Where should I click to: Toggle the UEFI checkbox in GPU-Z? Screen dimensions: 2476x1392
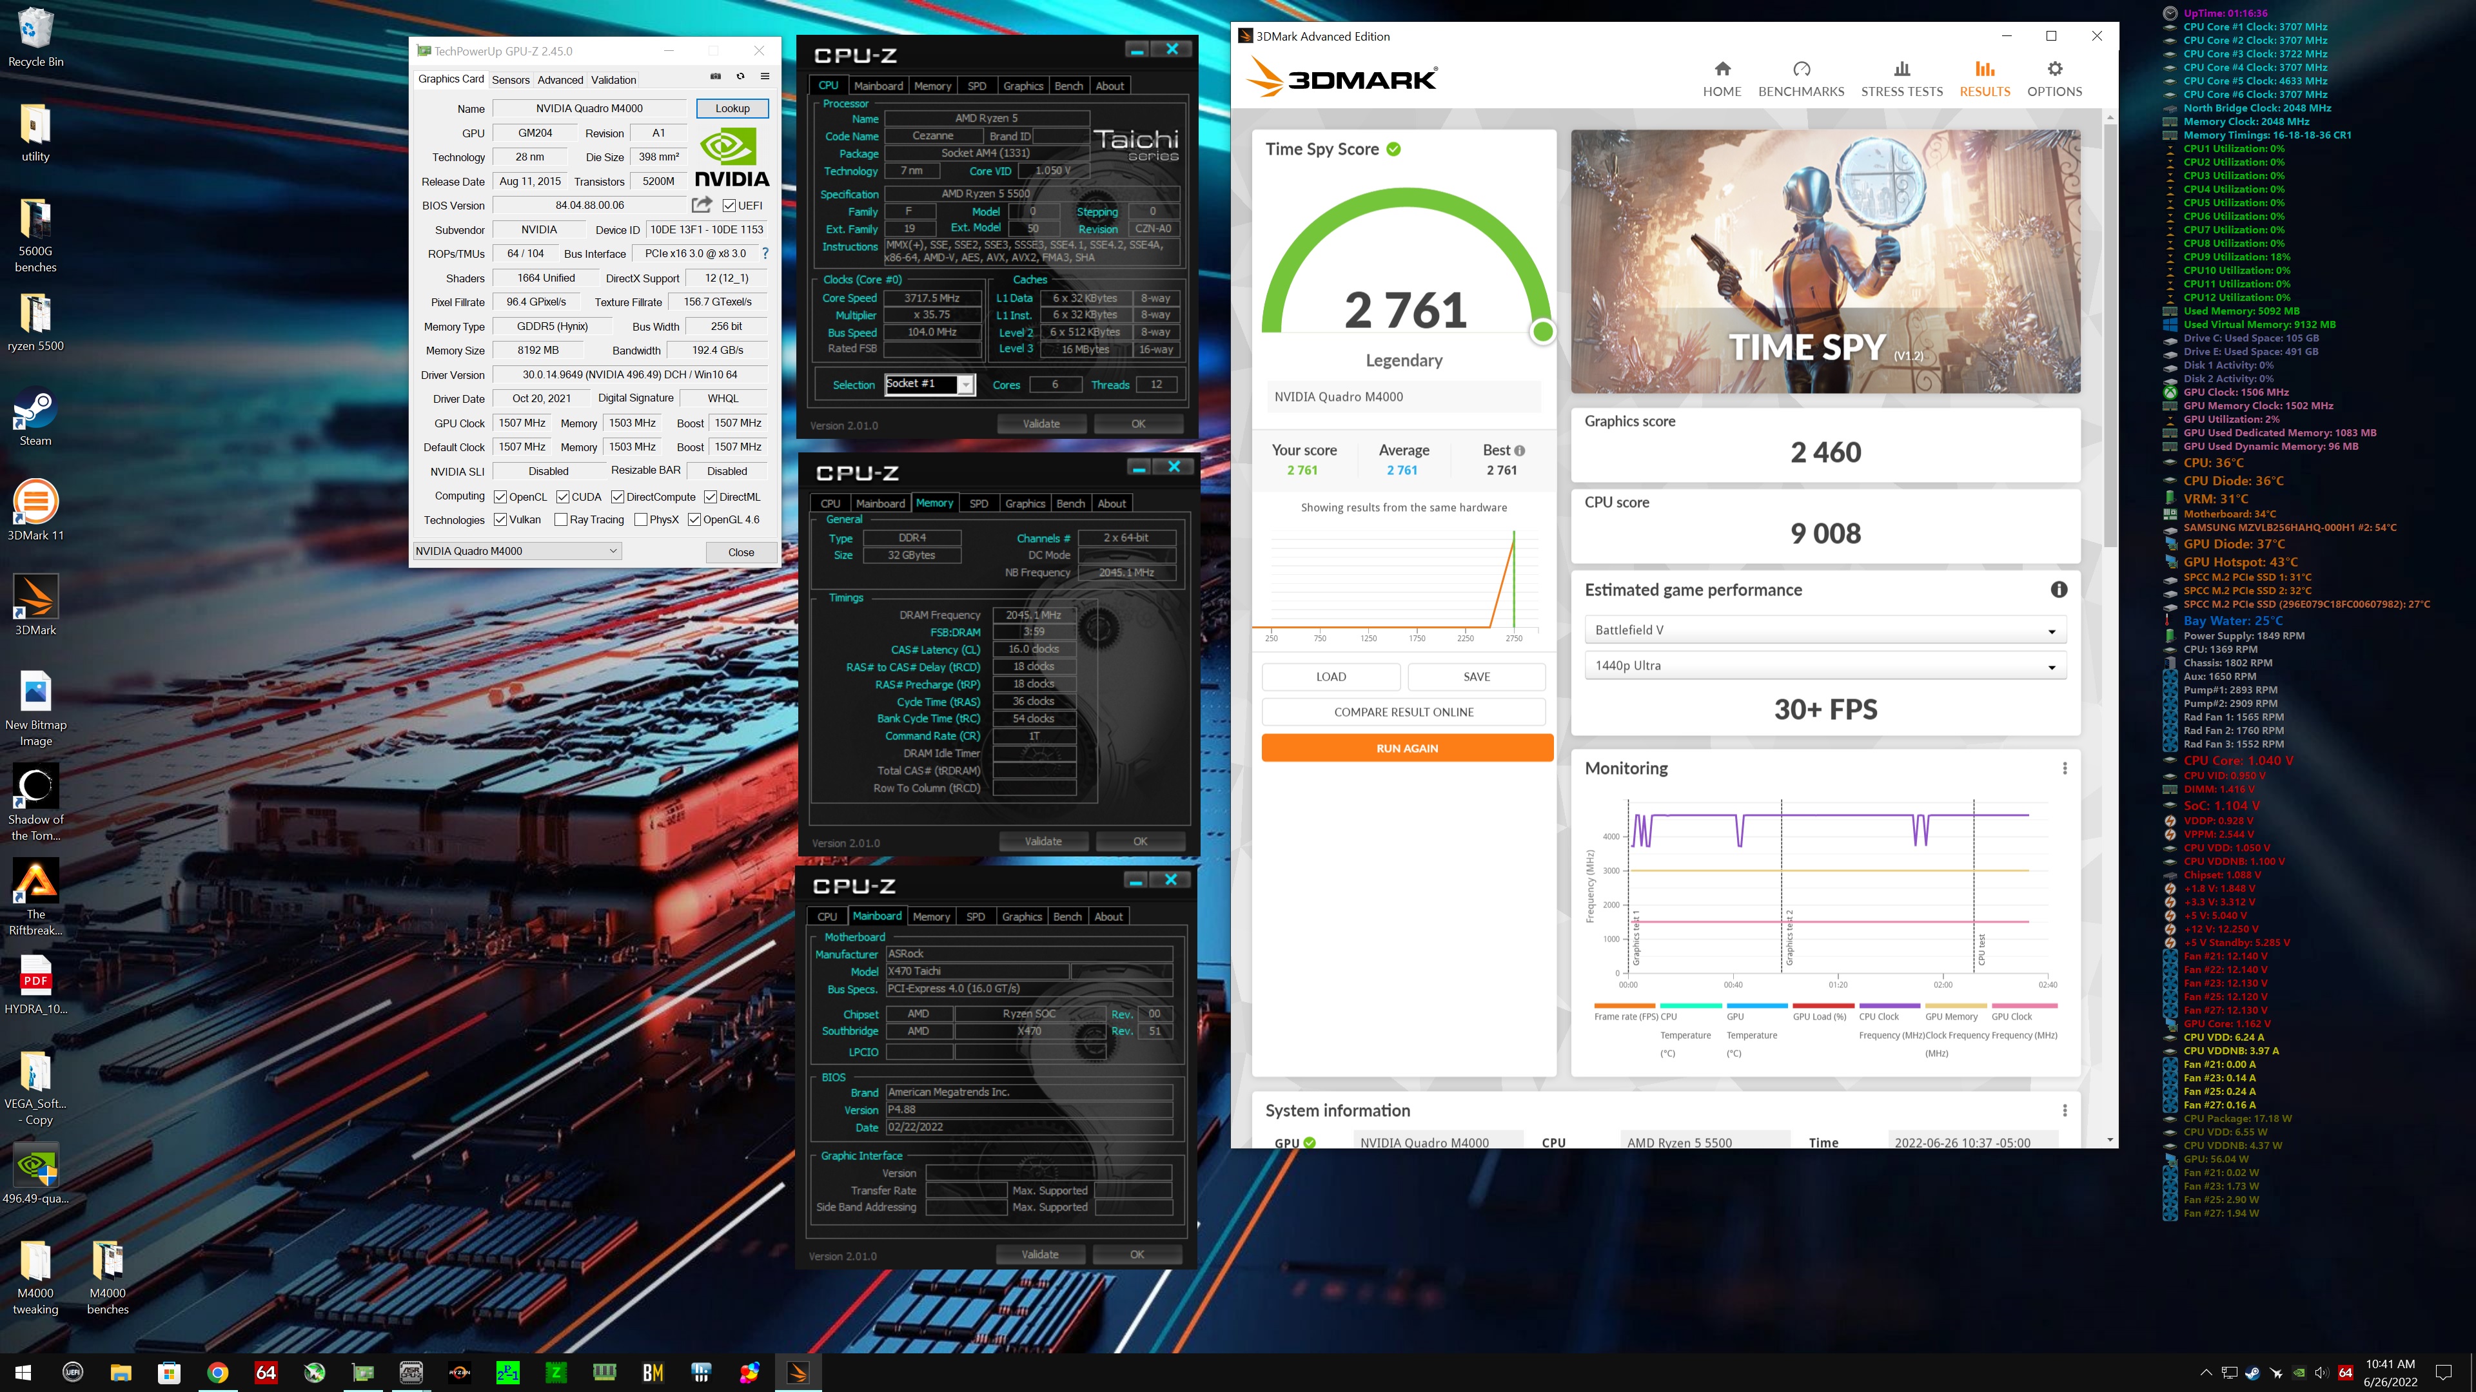729,206
